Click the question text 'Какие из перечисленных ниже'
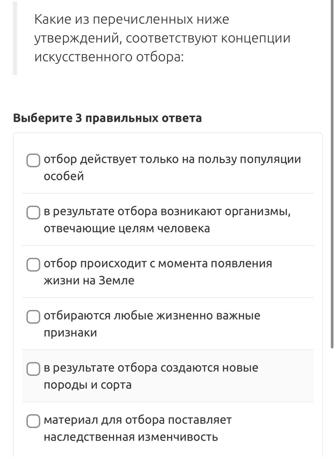This screenshot has height=457, width=336. click(x=132, y=19)
